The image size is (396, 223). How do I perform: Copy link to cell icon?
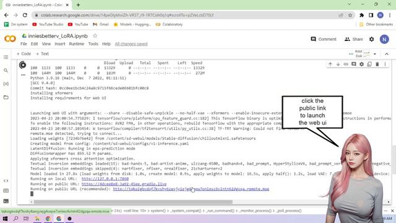346,64
